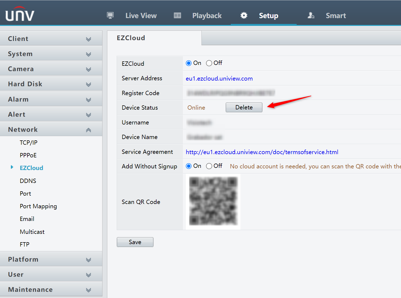The width and height of the screenshot is (401, 298).
Task: Click the UNV logo
Action: (x=20, y=14)
